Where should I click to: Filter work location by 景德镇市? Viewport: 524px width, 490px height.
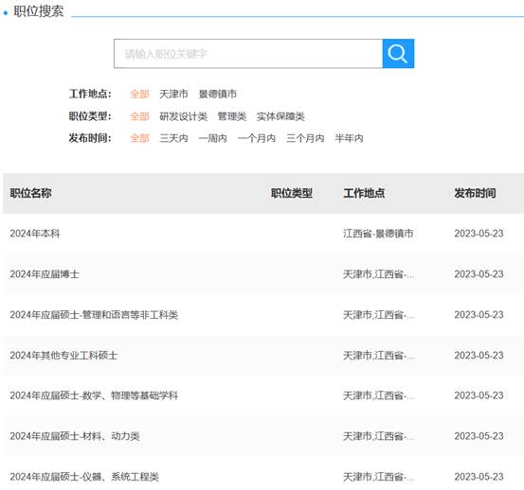coord(218,94)
